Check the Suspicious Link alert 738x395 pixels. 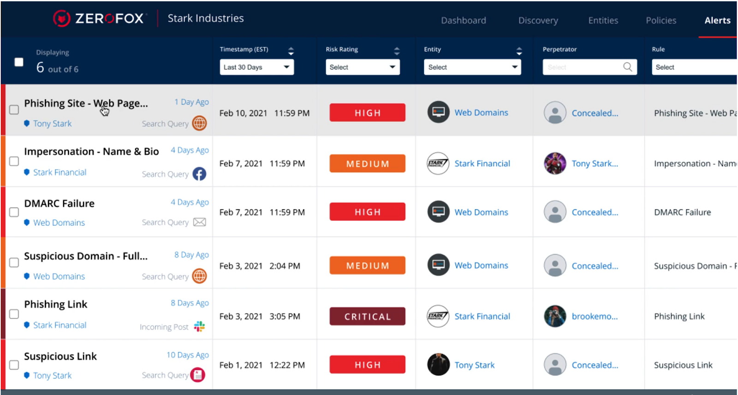(14, 365)
